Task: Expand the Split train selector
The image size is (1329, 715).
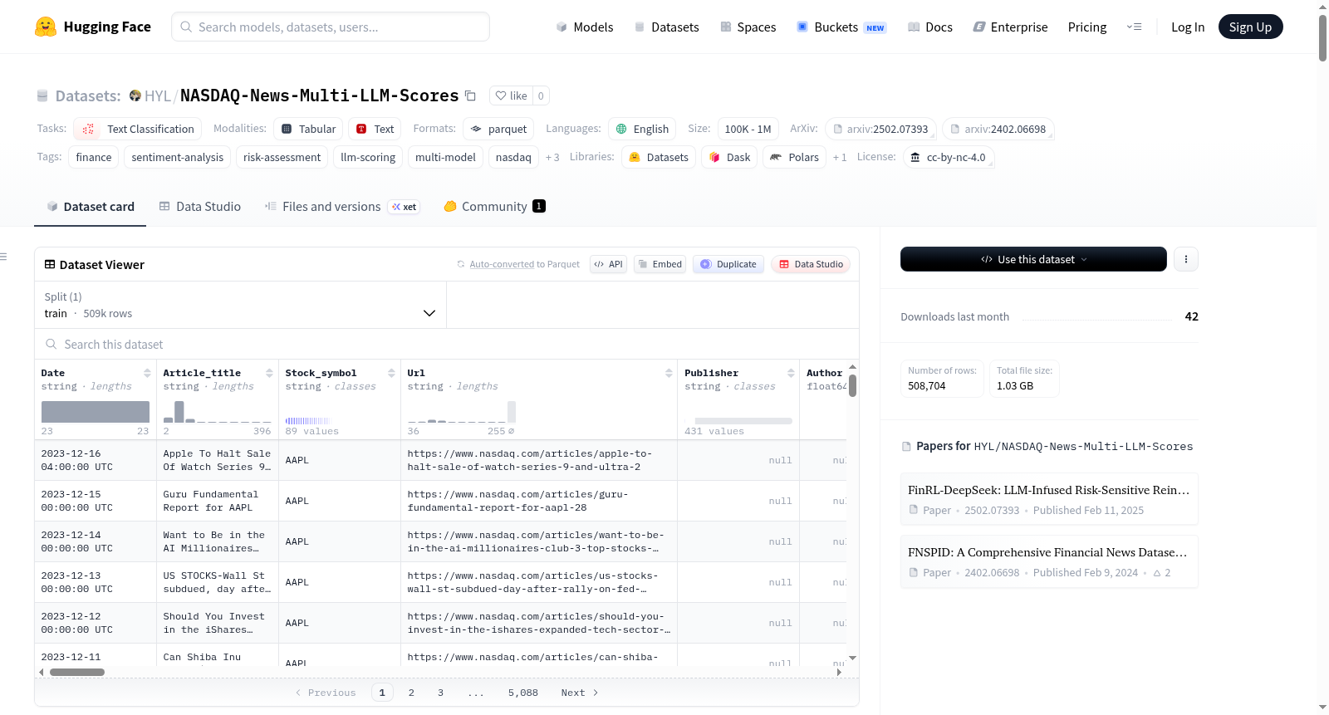Action: pos(240,305)
